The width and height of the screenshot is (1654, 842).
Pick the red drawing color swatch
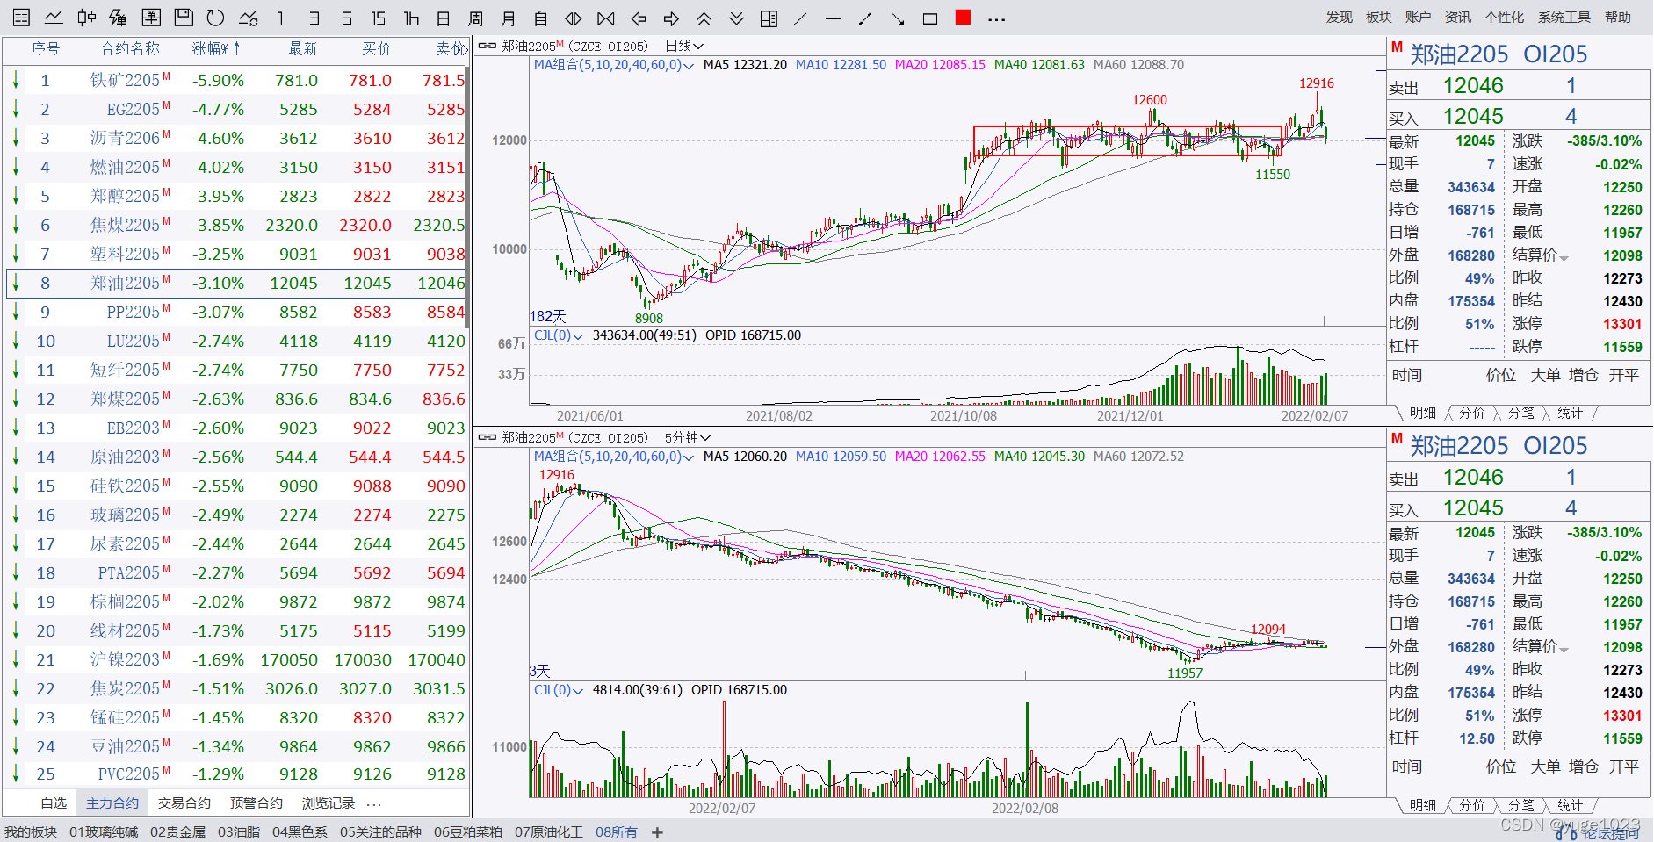(x=963, y=17)
